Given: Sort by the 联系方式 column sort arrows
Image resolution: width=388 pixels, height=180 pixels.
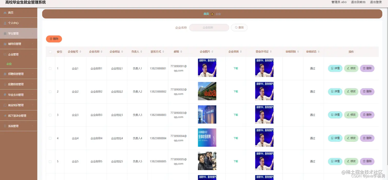Looking at the screenshot, I should (163, 52).
